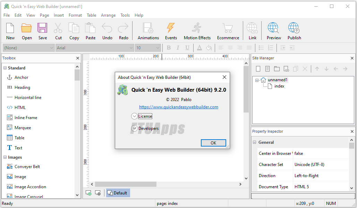This screenshot has width=357, height=208.
Task: Select the Default breakpoint button
Action: (118, 193)
